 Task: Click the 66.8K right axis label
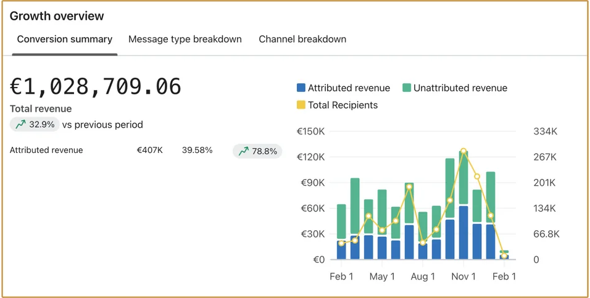pos(546,234)
